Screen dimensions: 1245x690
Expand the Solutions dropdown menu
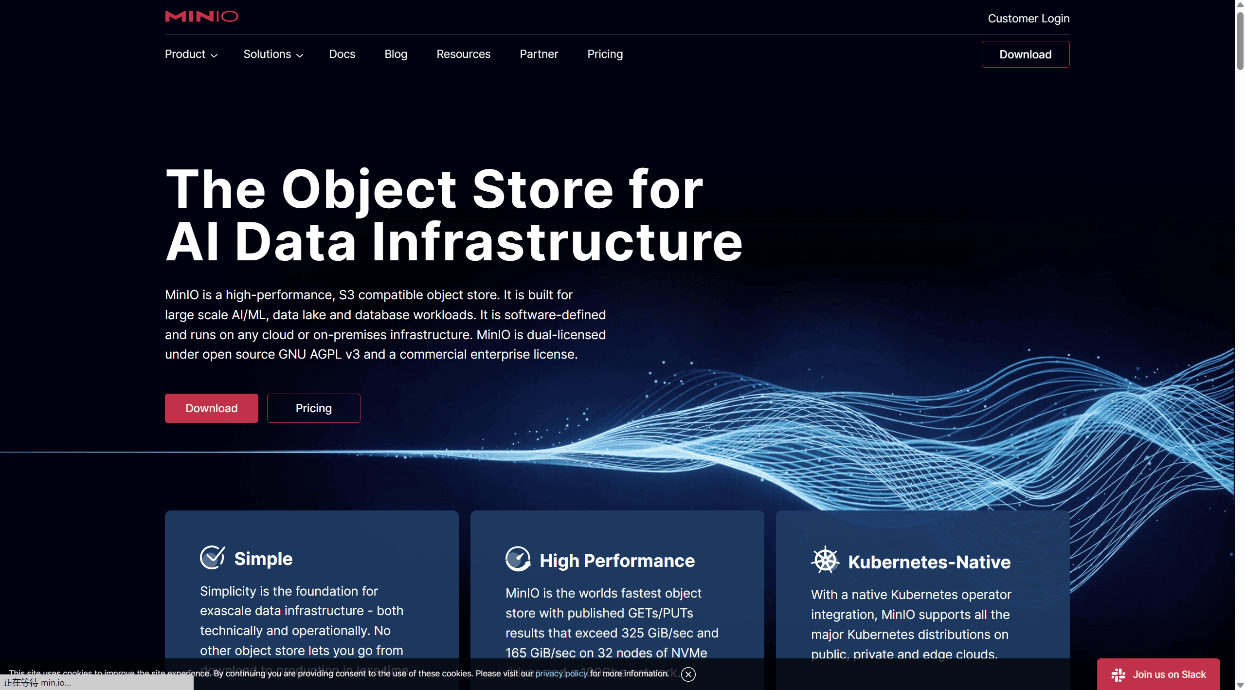point(272,54)
